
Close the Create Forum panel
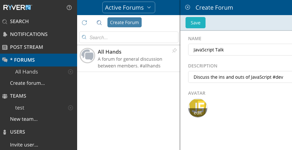tap(187, 7)
